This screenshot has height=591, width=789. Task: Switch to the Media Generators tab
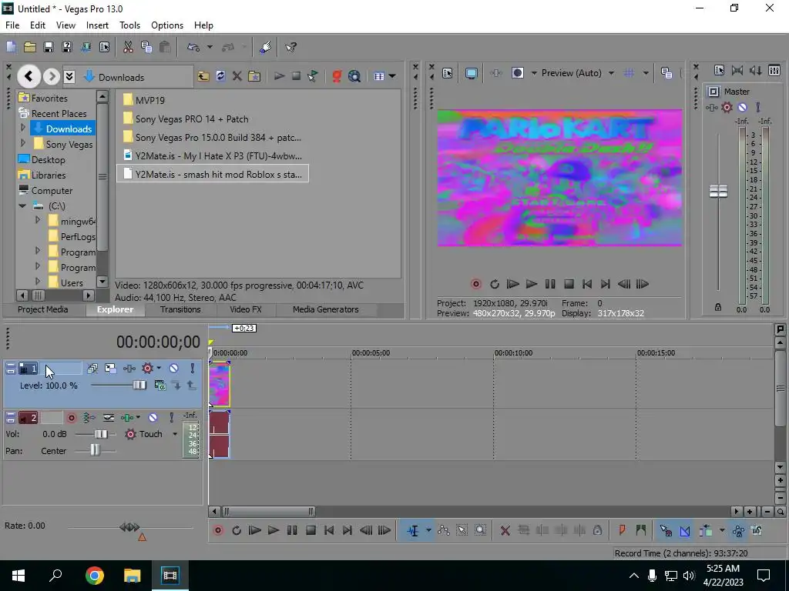326,309
